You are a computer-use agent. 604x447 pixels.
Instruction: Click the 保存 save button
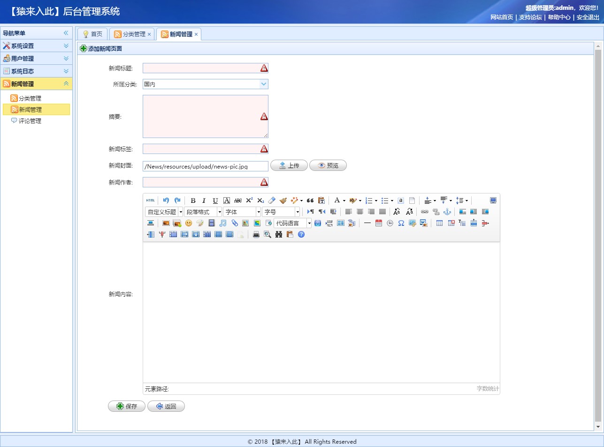click(126, 406)
